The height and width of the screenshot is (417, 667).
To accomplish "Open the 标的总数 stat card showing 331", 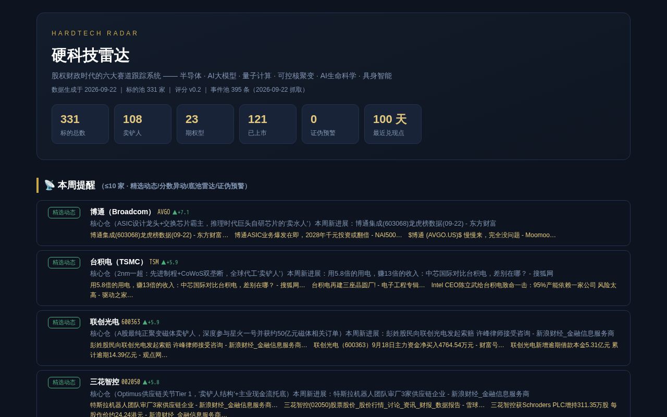I will (x=80, y=124).
